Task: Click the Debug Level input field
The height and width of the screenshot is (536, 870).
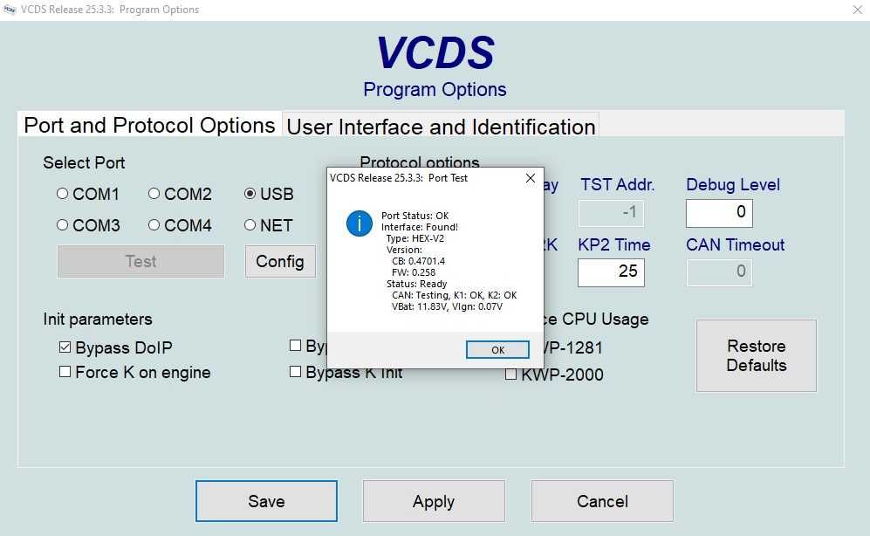Action: click(719, 213)
